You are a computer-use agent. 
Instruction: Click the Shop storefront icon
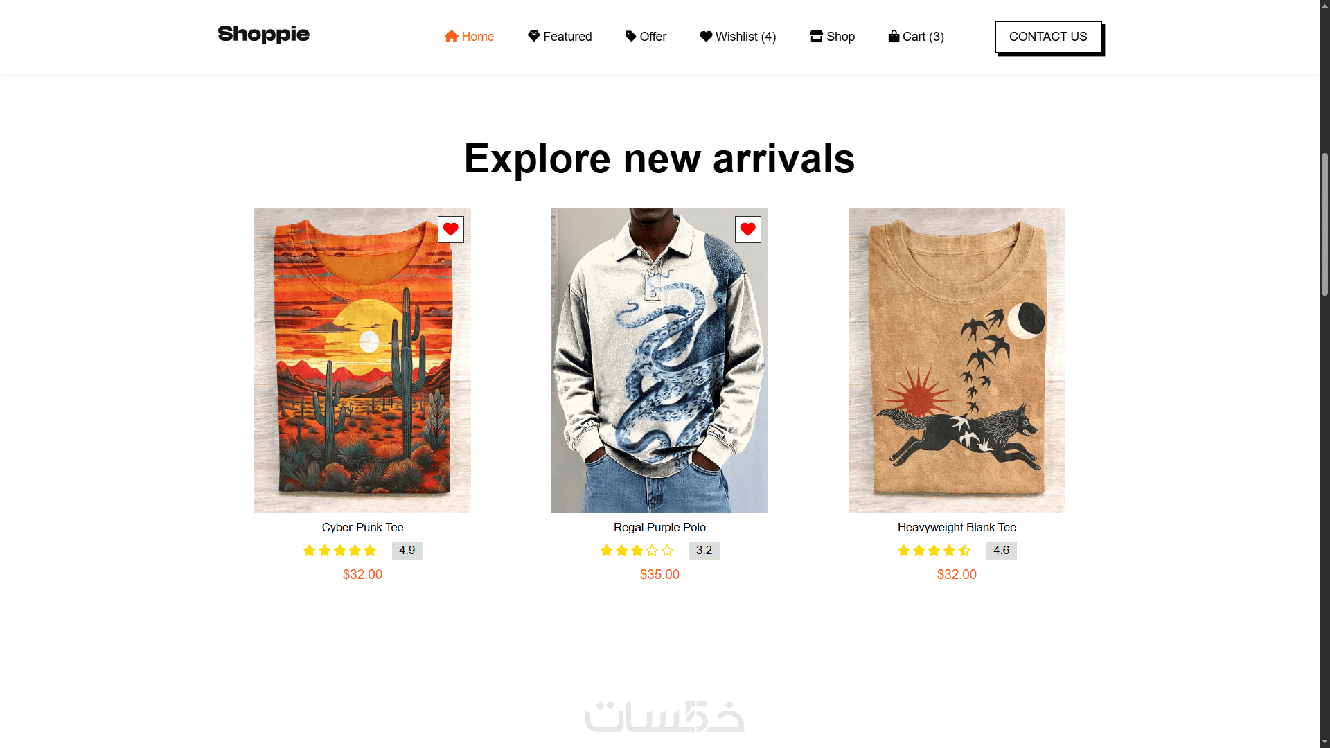click(x=816, y=37)
